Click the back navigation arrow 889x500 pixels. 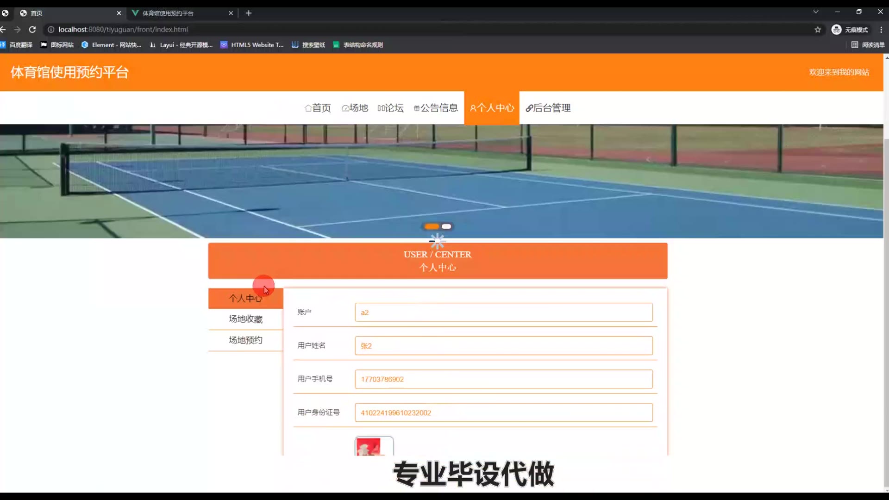point(3,30)
